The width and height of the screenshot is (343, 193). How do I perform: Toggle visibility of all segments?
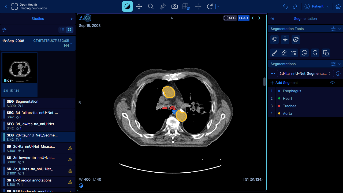332,83
